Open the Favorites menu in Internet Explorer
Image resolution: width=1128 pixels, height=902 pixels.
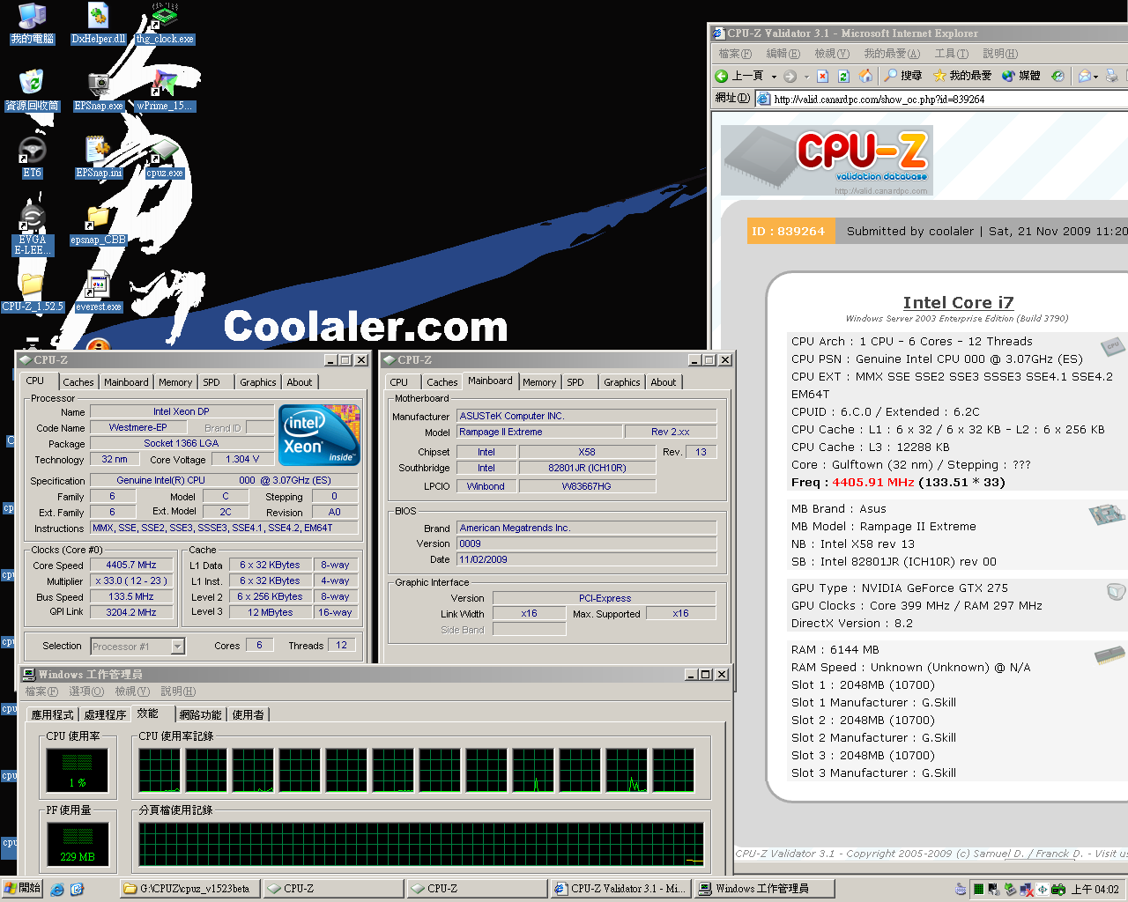[x=892, y=54]
